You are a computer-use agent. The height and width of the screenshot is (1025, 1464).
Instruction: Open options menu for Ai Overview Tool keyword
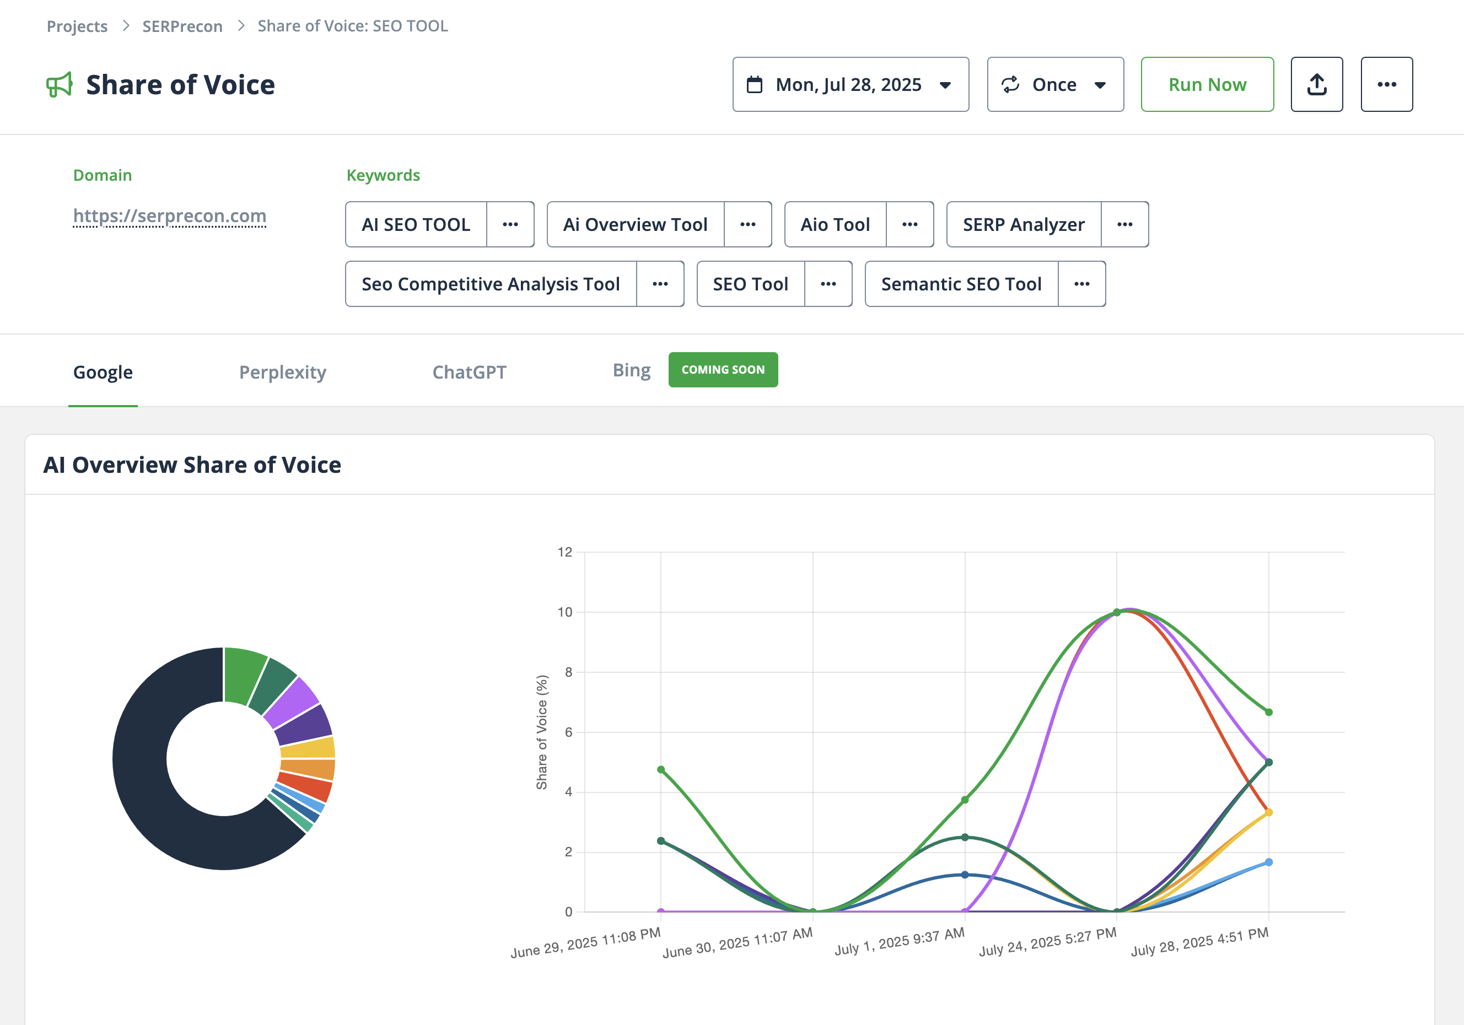tap(748, 224)
